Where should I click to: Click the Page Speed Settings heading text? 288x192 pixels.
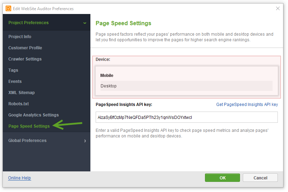[x=123, y=23]
